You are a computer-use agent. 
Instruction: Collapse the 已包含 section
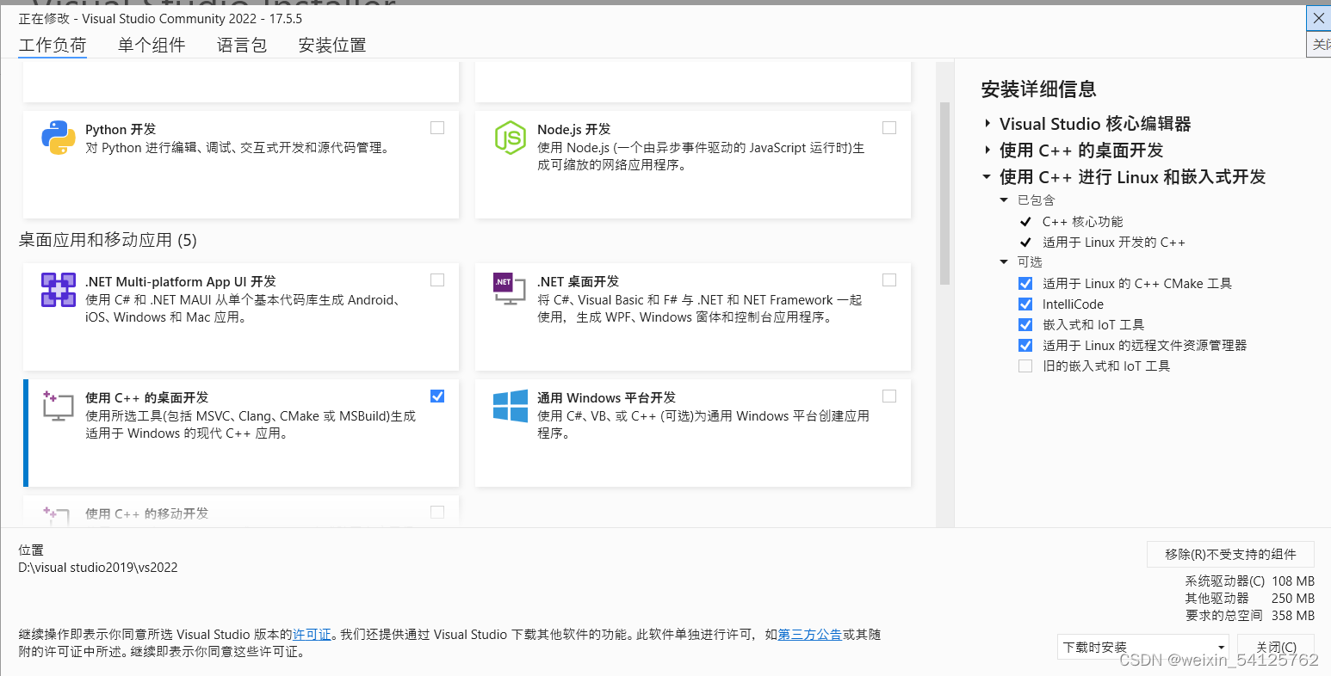tap(1004, 200)
